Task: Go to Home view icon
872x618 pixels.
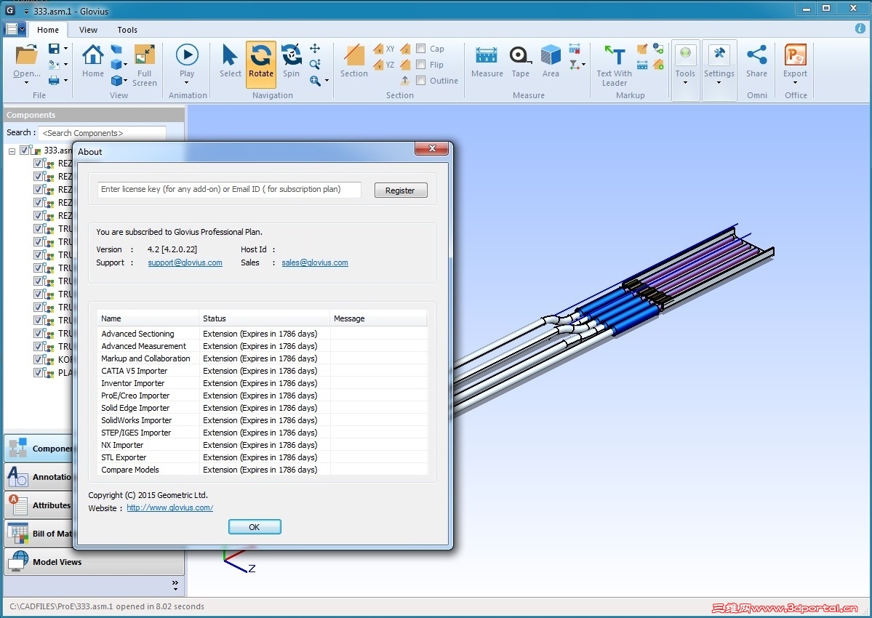Action: (x=93, y=55)
